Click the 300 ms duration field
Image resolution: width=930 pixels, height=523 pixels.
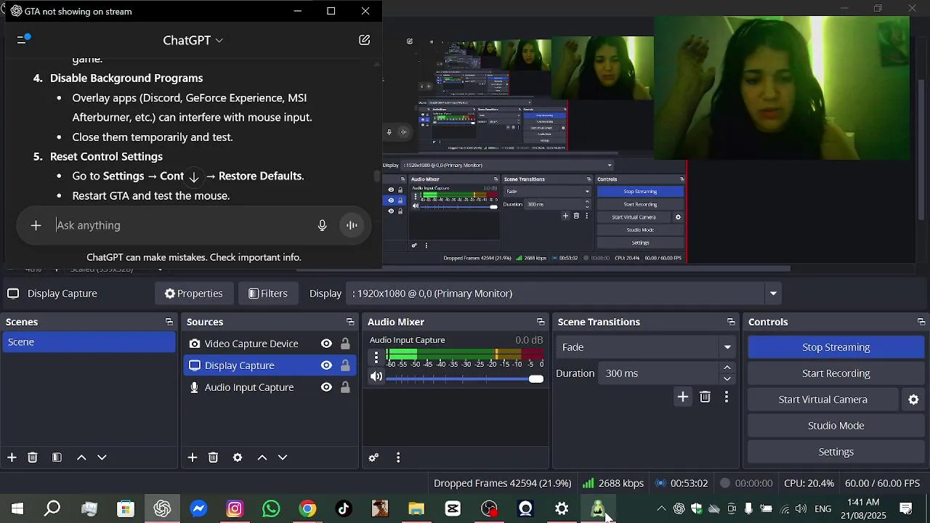pyautogui.click(x=659, y=373)
